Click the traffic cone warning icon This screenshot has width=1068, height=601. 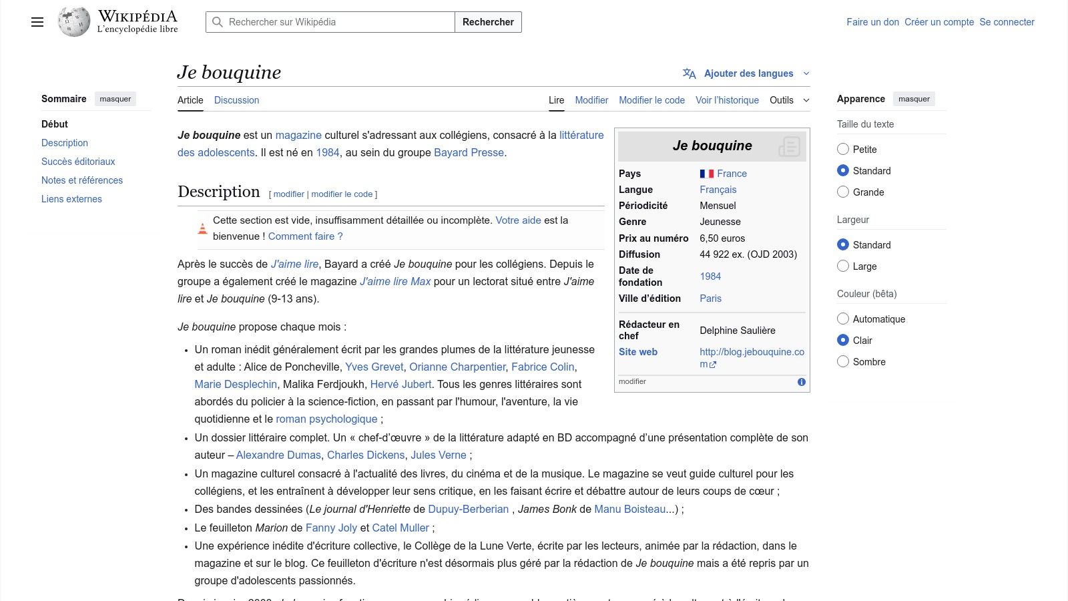pos(202,228)
